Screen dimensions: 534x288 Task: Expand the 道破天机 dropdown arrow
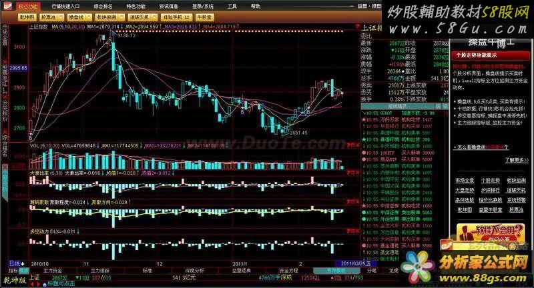(154, 17)
